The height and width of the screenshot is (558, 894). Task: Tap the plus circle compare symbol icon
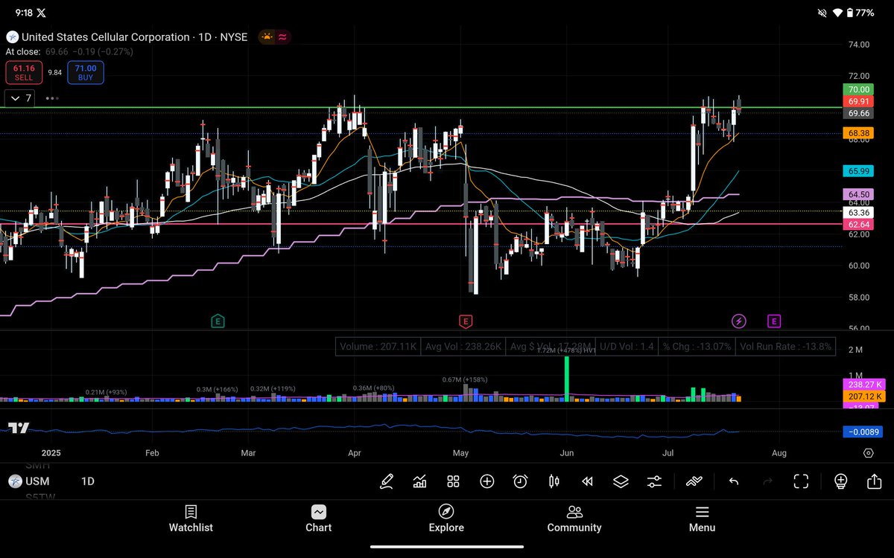(486, 481)
